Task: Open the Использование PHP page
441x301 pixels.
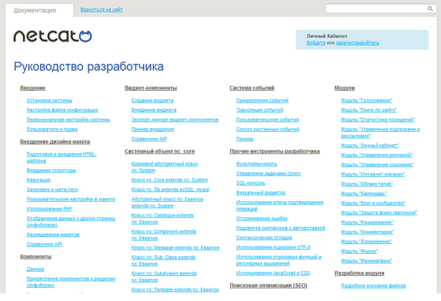Action: tap(50, 208)
